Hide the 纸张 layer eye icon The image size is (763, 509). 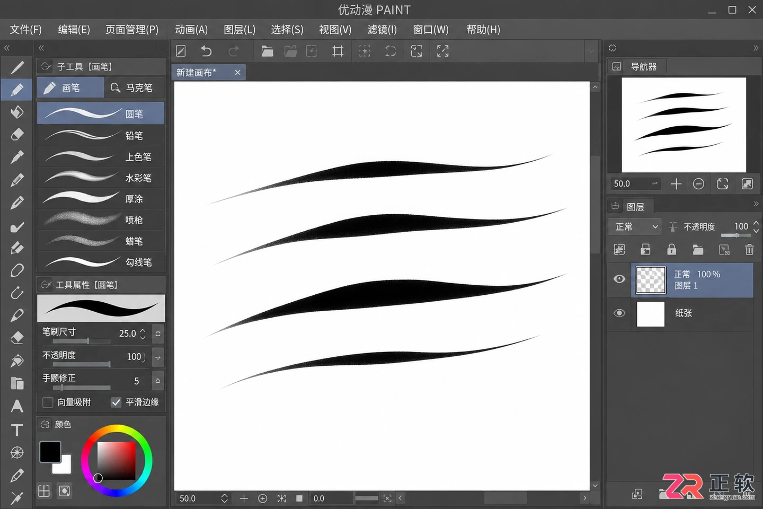click(619, 313)
